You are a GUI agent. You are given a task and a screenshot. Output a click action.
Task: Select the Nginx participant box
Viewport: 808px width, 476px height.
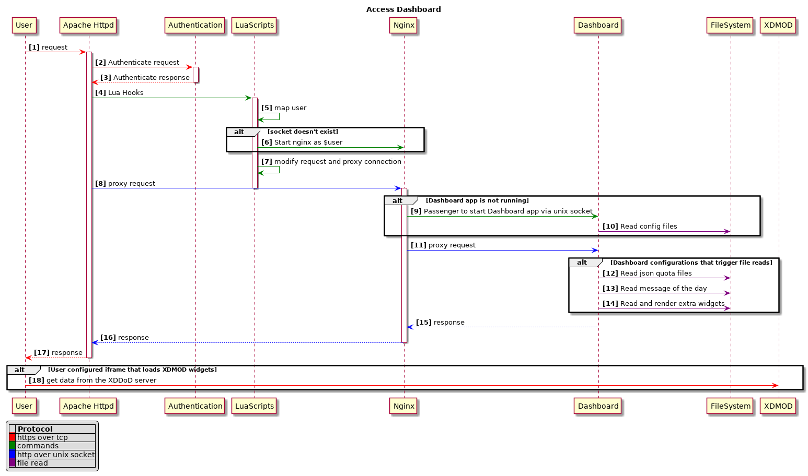pyautogui.click(x=403, y=25)
